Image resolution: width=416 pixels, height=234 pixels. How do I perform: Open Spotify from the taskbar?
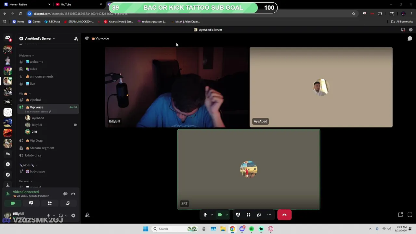coord(252,229)
